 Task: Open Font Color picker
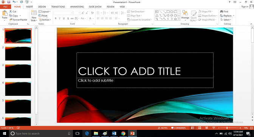click(x=90, y=18)
